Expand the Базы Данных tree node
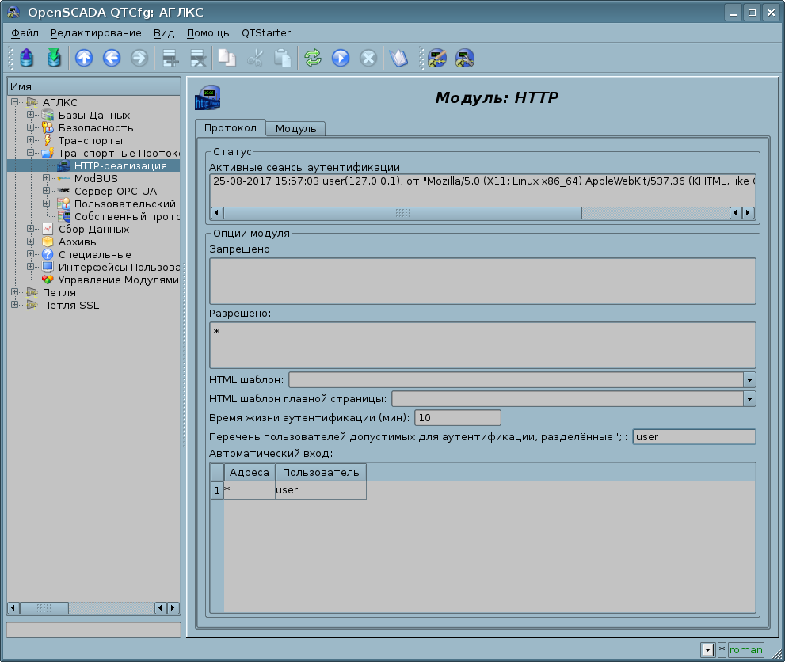This screenshot has width=785, height=662. 31,116
